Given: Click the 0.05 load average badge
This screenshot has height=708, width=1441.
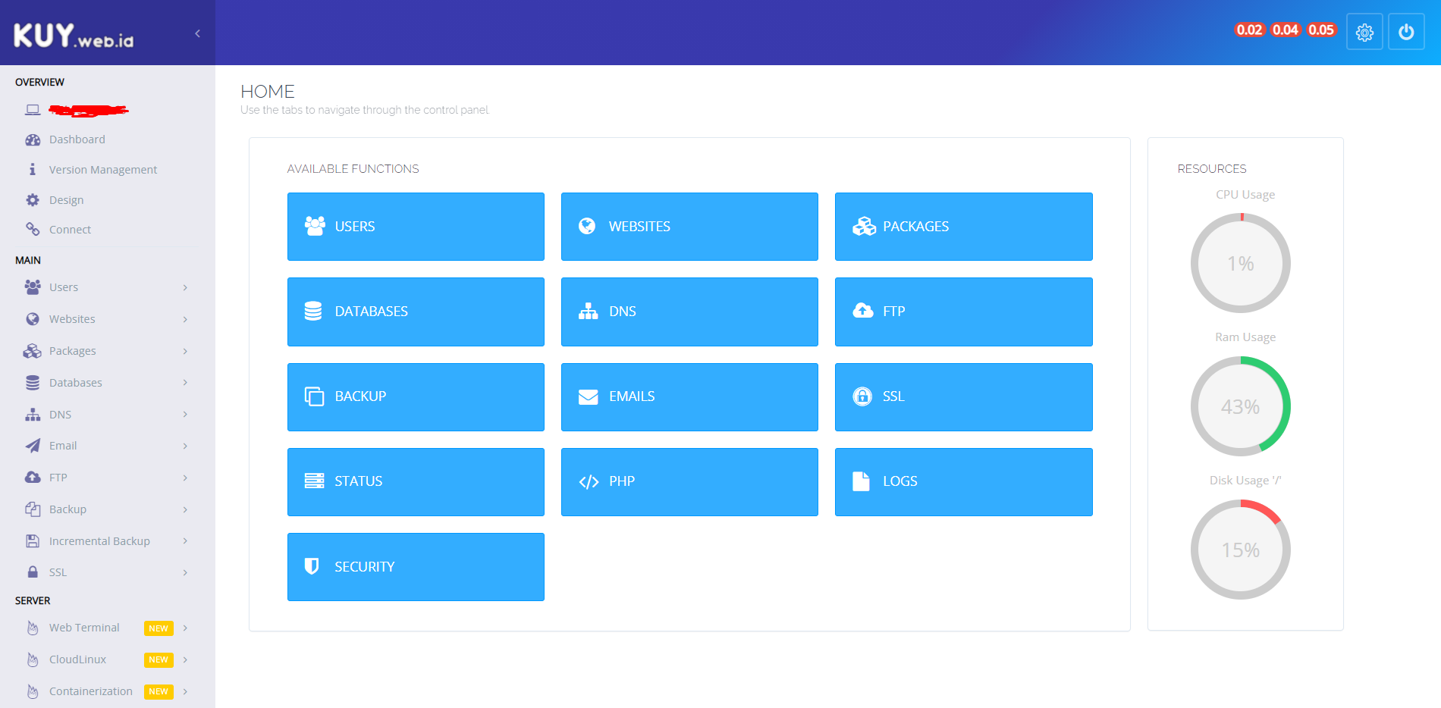Looking at the screenshot, I should coord(1321,30).
